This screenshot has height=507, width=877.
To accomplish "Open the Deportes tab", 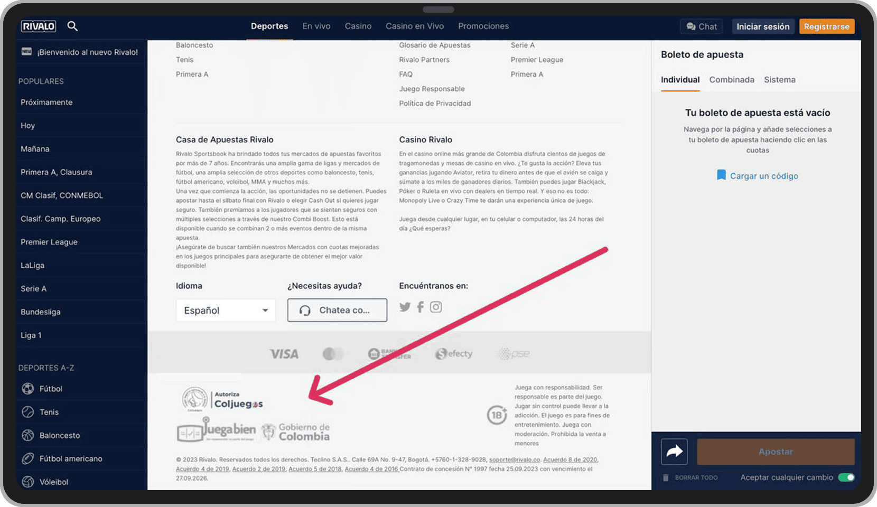I will click(269, 26).
